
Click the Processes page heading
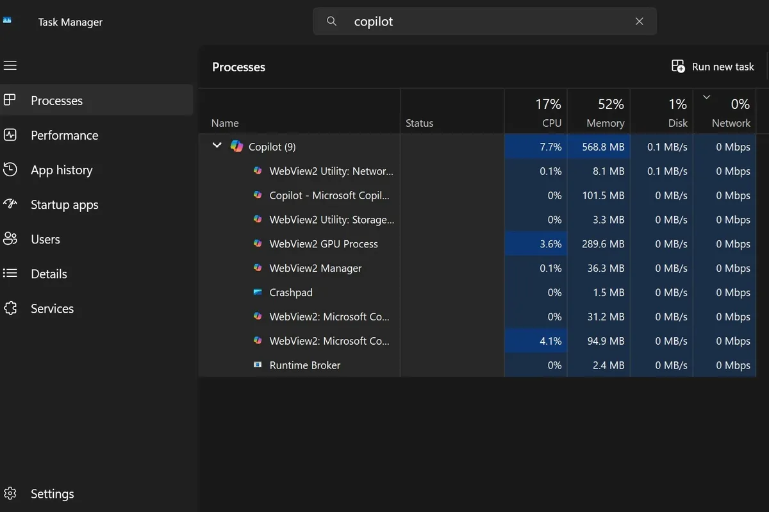point(238,67)
